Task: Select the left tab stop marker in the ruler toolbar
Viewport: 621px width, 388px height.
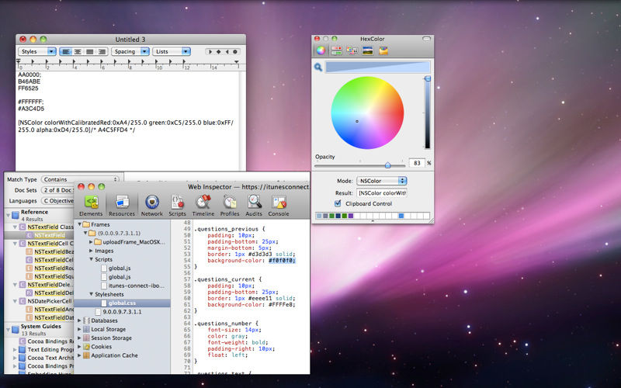Action: tap(210, 51)
